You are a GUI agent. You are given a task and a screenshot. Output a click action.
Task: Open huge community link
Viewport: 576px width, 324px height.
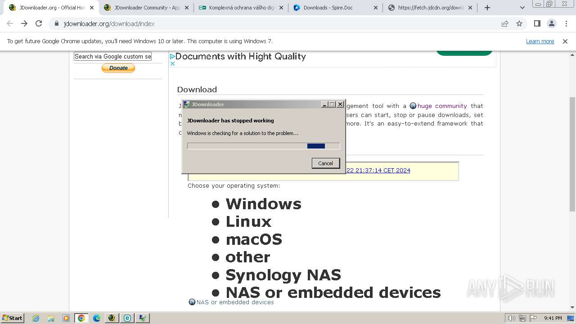coord(442,106)
